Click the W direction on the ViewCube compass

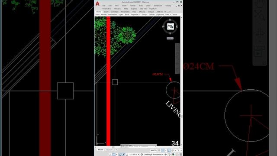point(163,27)
